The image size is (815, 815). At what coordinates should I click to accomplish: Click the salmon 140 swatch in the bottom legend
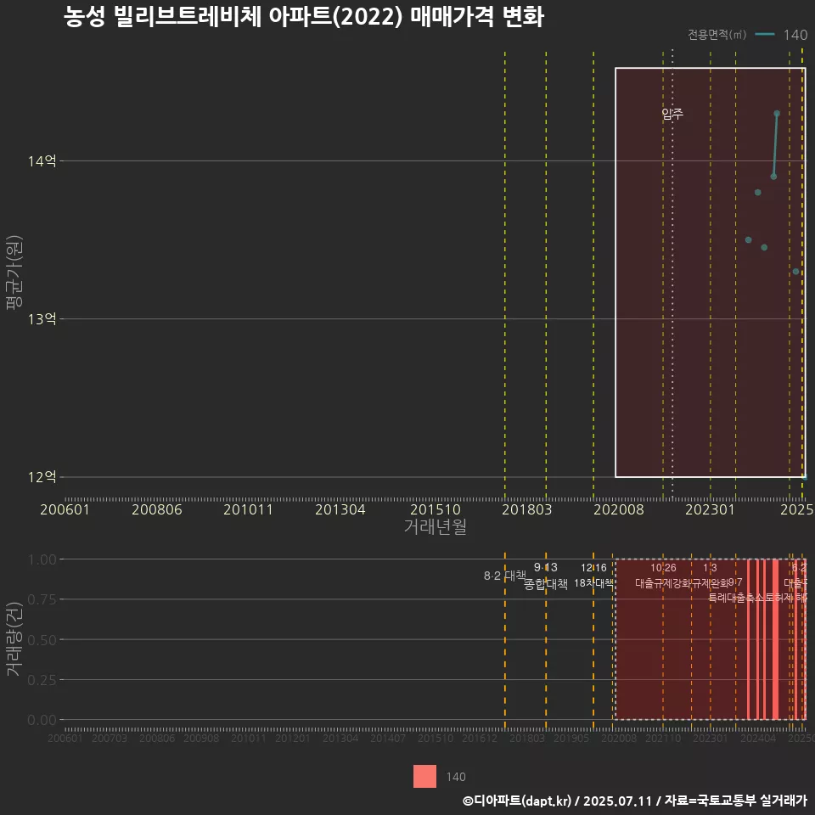click(424, 777)
